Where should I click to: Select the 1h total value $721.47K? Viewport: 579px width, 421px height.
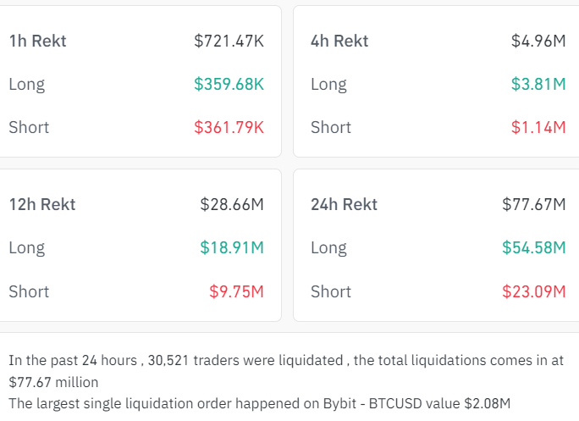(229, 41)
